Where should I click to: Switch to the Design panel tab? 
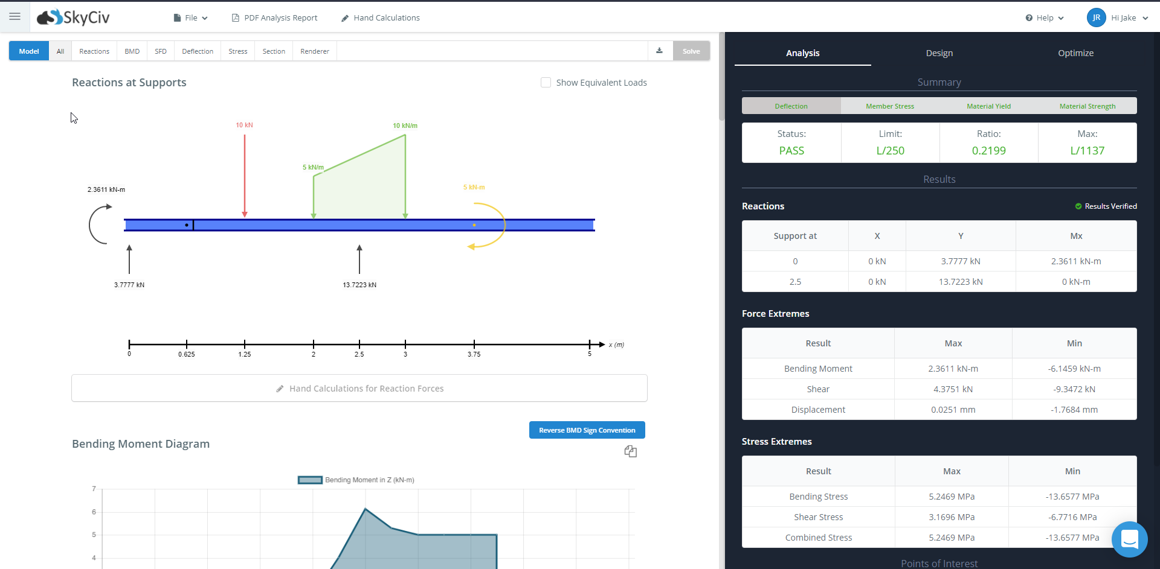[x=939, y=53]
